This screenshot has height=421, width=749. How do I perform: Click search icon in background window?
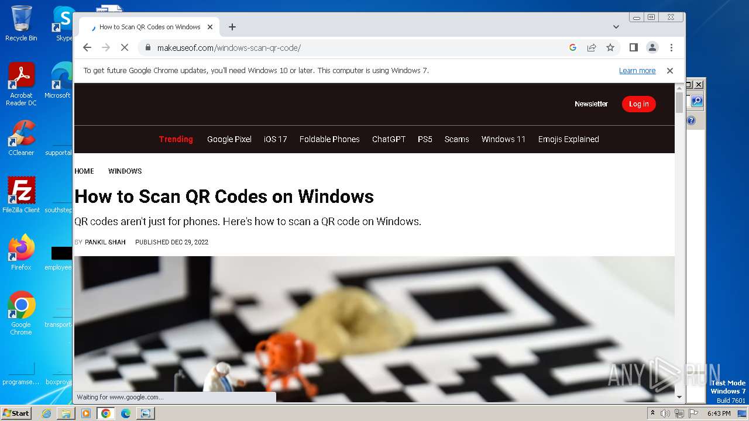pyautogui.click(x=696, y=102)
